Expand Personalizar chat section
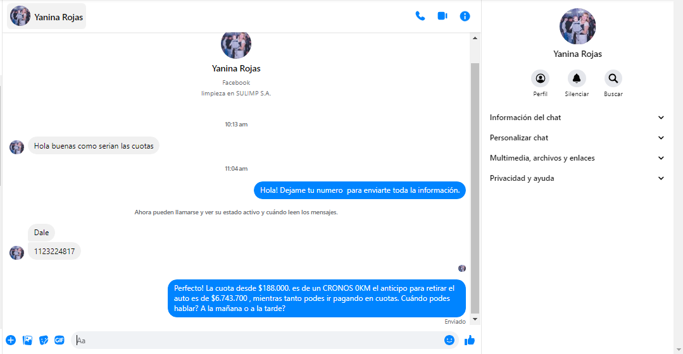The height and width of the screenshot is (354, 683). [577, 138]
